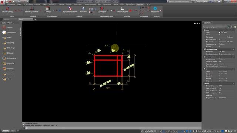Collapse the Вид properties section
Screen dimensions: 237x133
[233, 69]
